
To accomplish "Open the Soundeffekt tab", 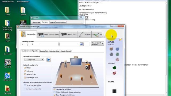I will coord(44,51).
